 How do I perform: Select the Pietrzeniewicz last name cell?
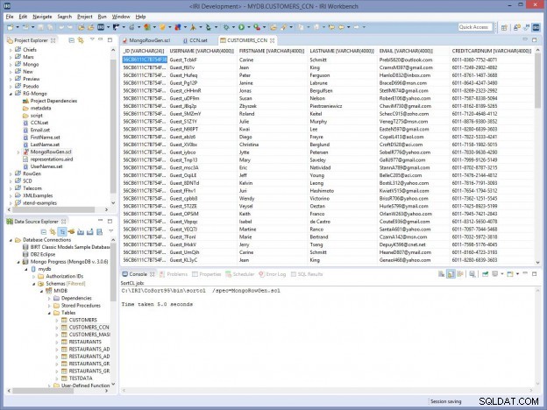(x=342, y=106)
